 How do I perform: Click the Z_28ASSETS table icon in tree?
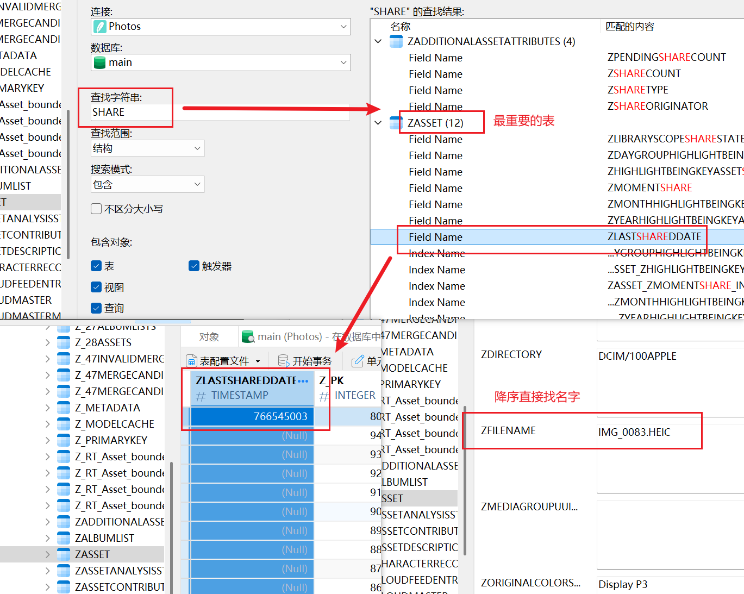tap(64, 342)
